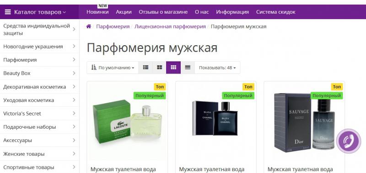This screenshot has height=173, width=366.
Task: Open the Lacoste card title Мужская туалетная вода
Action: [123, 169]
